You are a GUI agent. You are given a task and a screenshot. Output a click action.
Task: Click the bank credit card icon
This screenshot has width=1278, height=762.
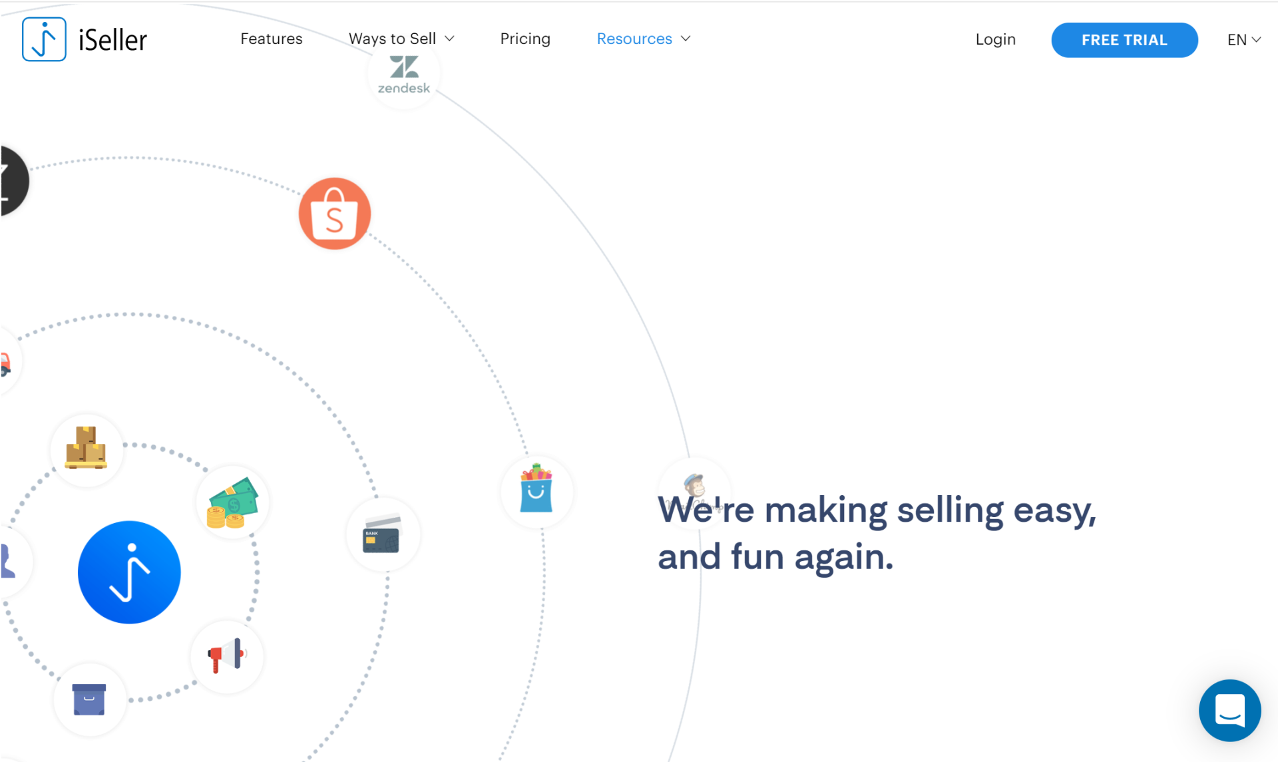pos(382,534)
